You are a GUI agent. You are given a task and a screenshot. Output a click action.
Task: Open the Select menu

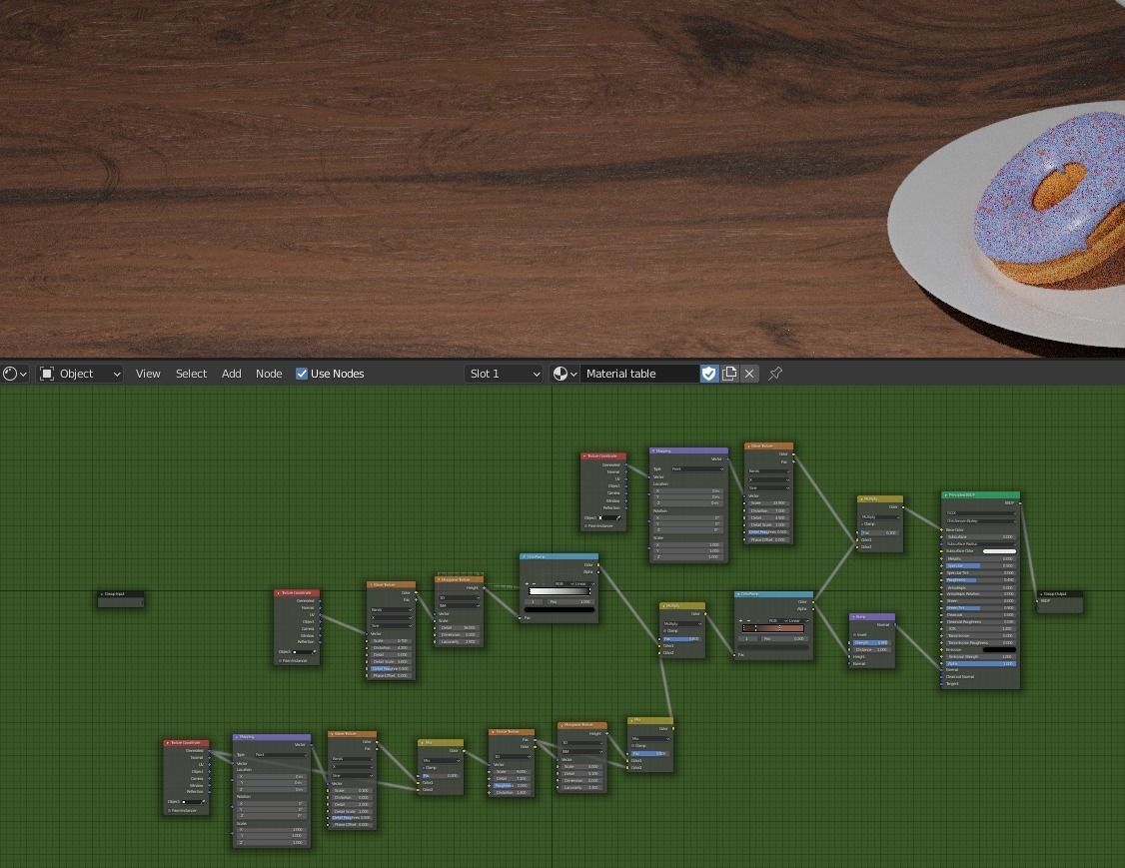tap(191, 374)
